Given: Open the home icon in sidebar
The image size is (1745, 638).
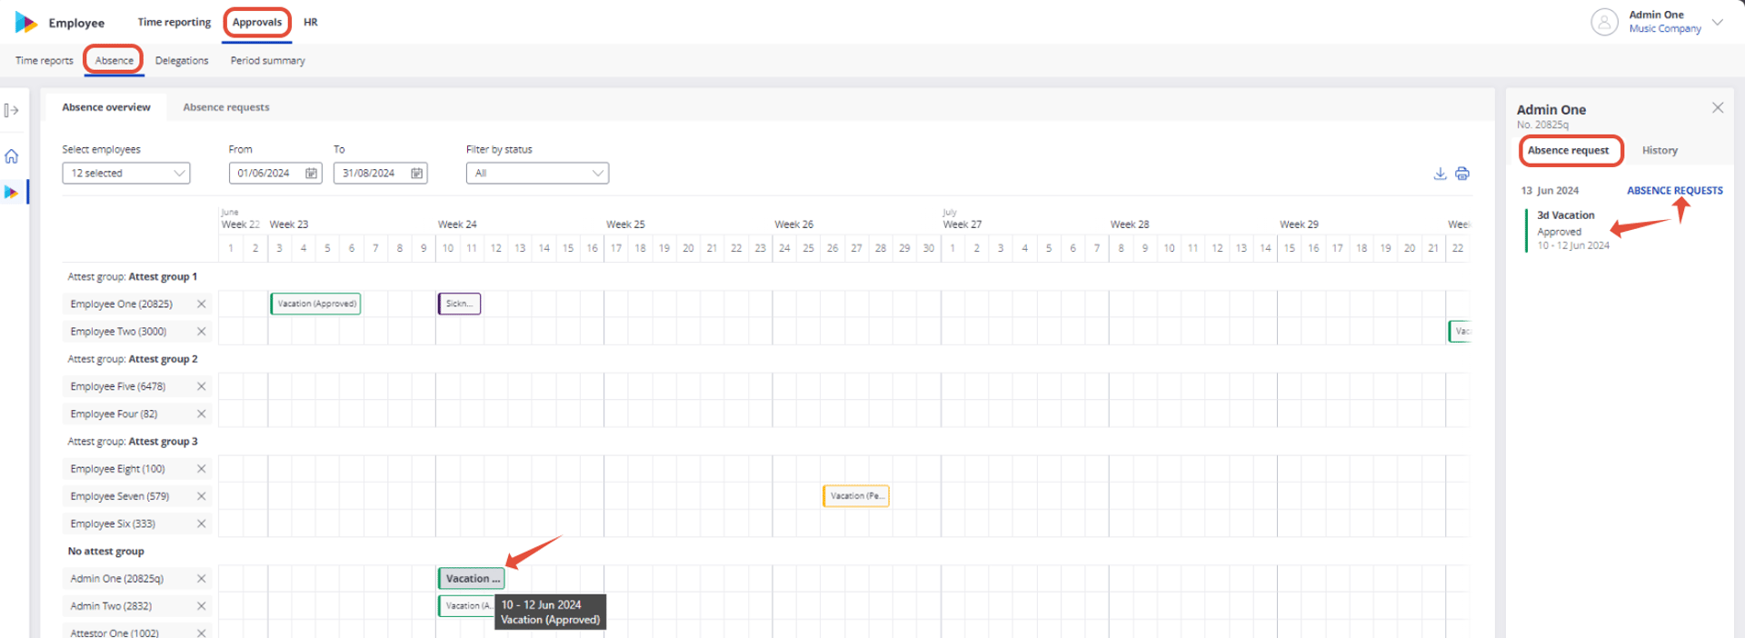Looking at the screenshot, I should pyautogui.click(x=12, y=156).
